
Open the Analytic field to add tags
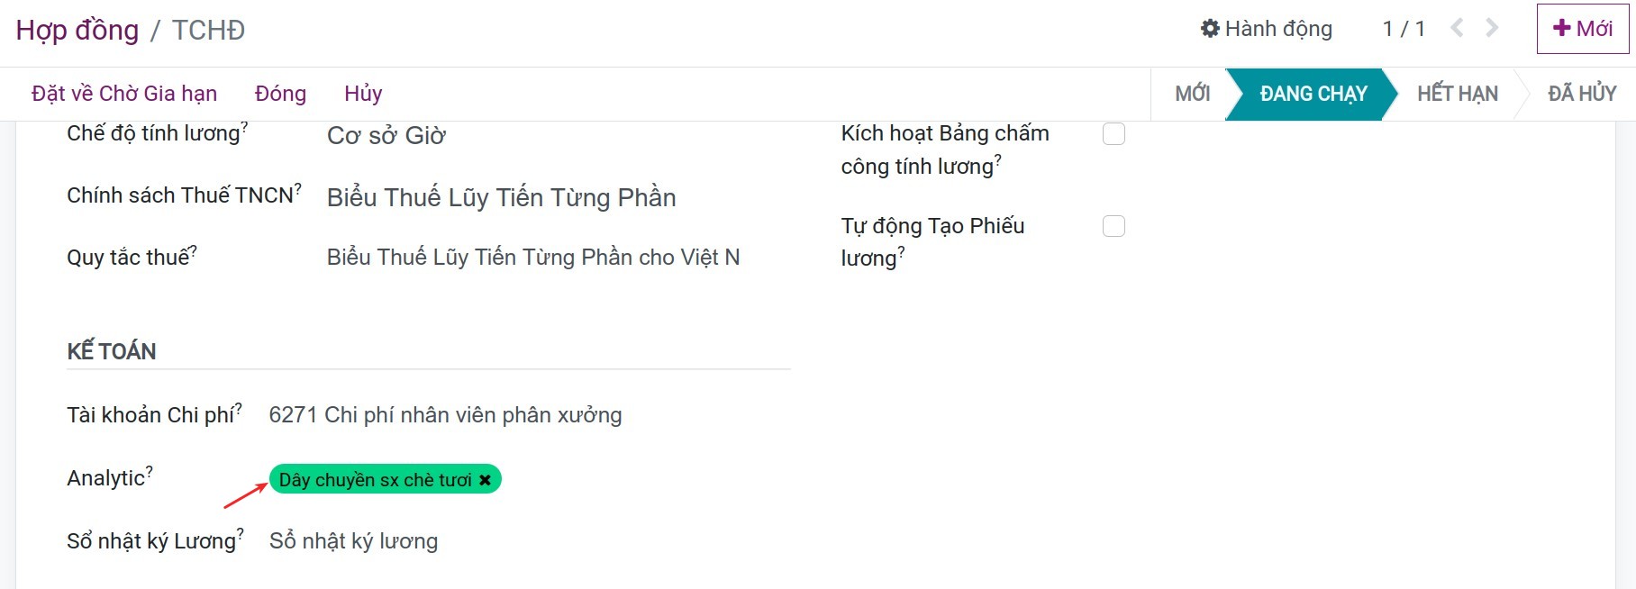(x=586, y=479)
